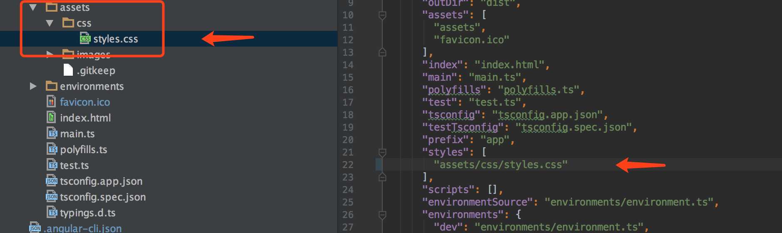782x233 pixels.
Task: Click the main.ts TypeScript icon
Action: point(52,133)
